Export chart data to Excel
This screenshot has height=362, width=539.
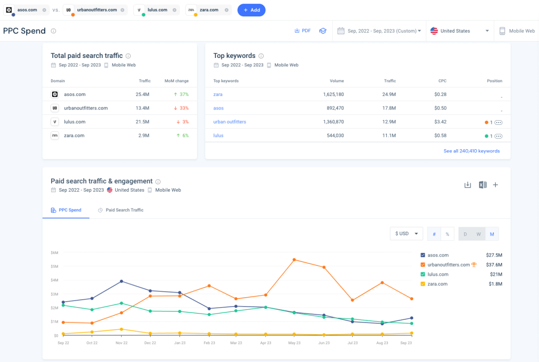point(482,185)
